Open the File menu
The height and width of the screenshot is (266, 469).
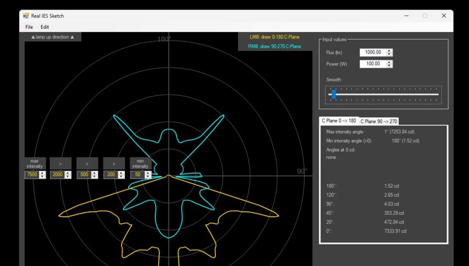[29, 27]
